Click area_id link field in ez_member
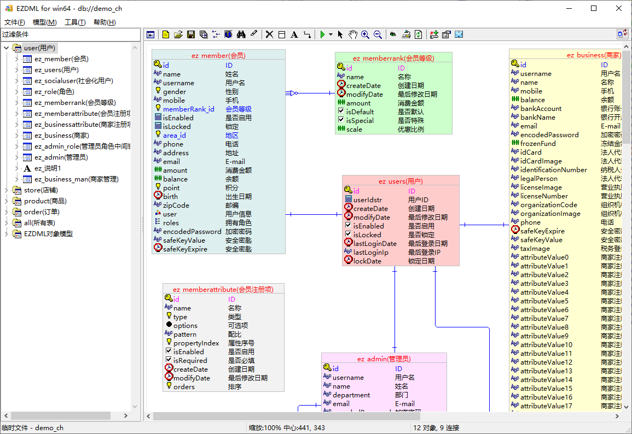Screen dimensions: 632x434 pyautogui.click(x=175, y=135)
